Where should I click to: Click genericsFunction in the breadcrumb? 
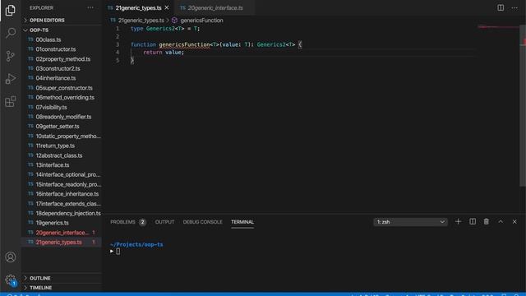point(201,21)
